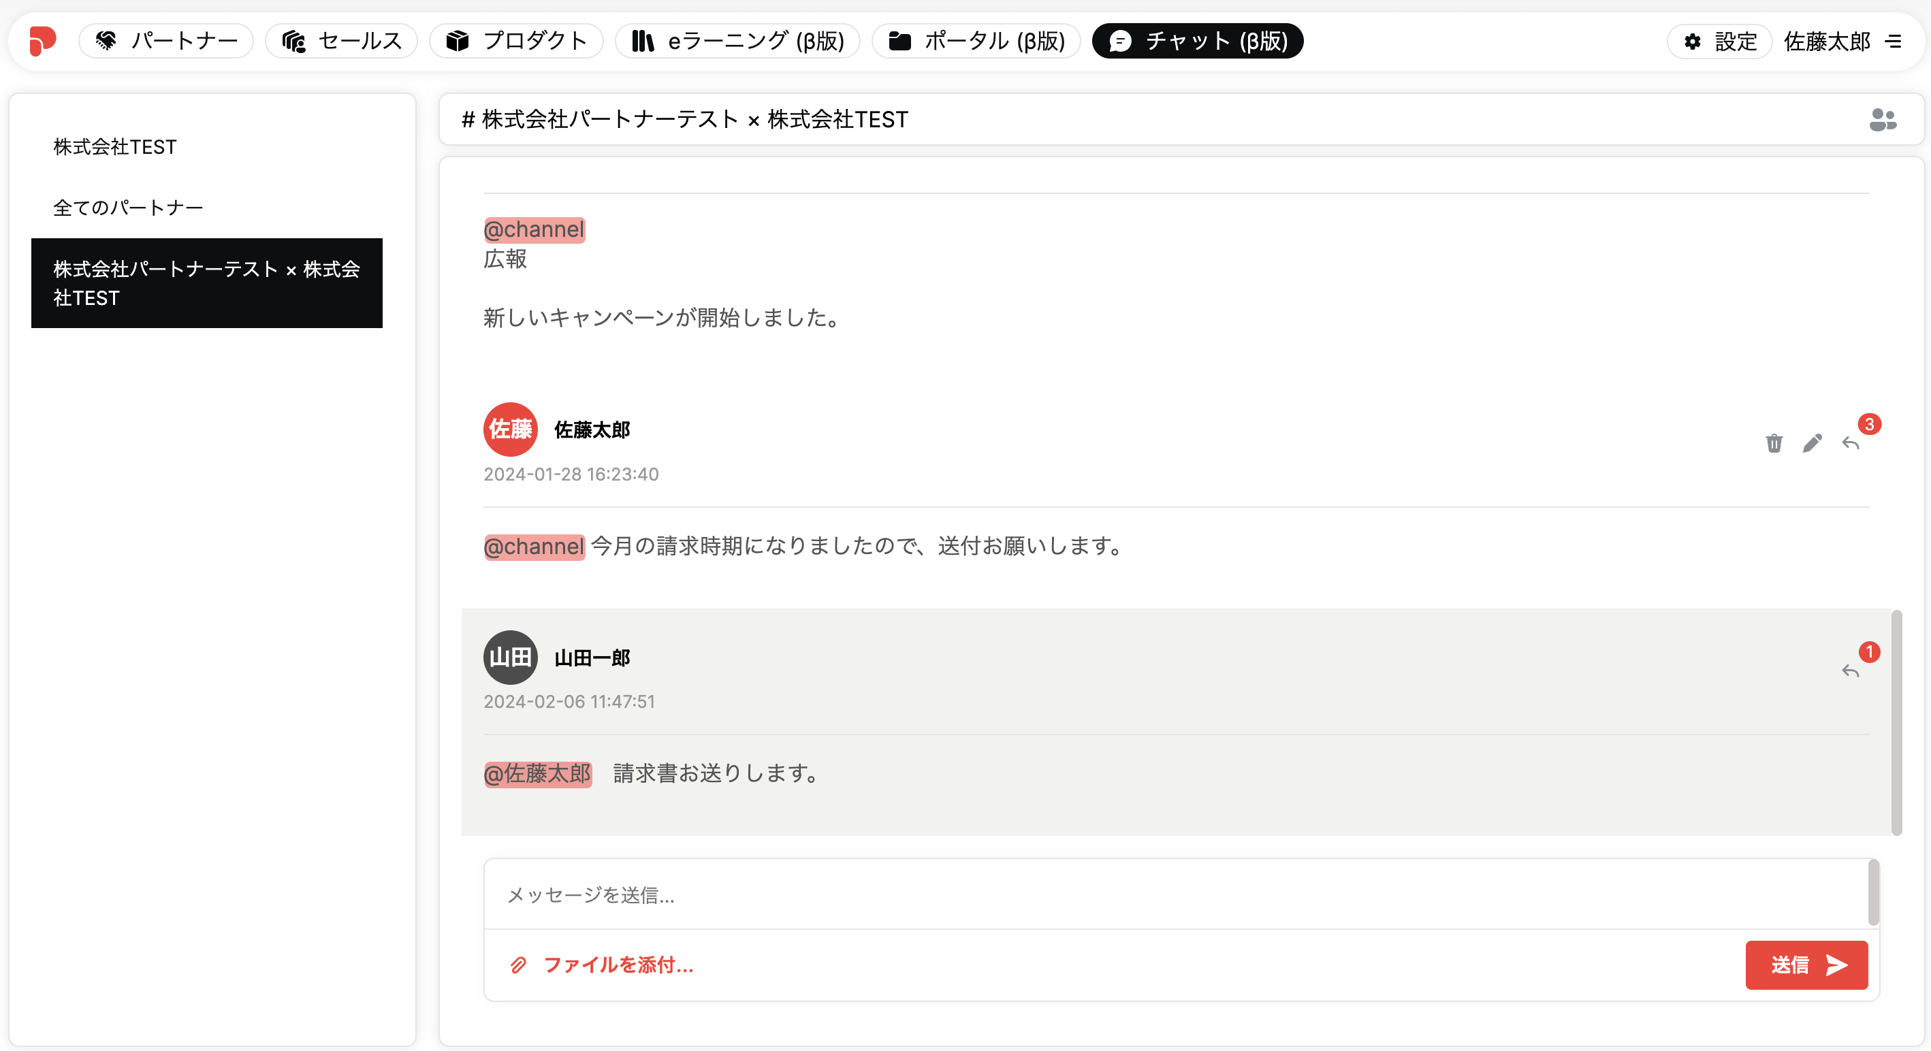Image resolution: width=1931 pixels, height=1051 pixels.
Task: Click the paperclip attach icon
Action: pos(518,965)
